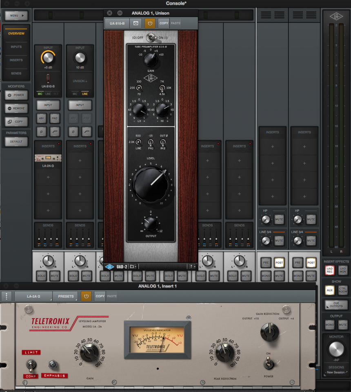Open the LA-2A PRESETS dropdown

tap(66, 296)
